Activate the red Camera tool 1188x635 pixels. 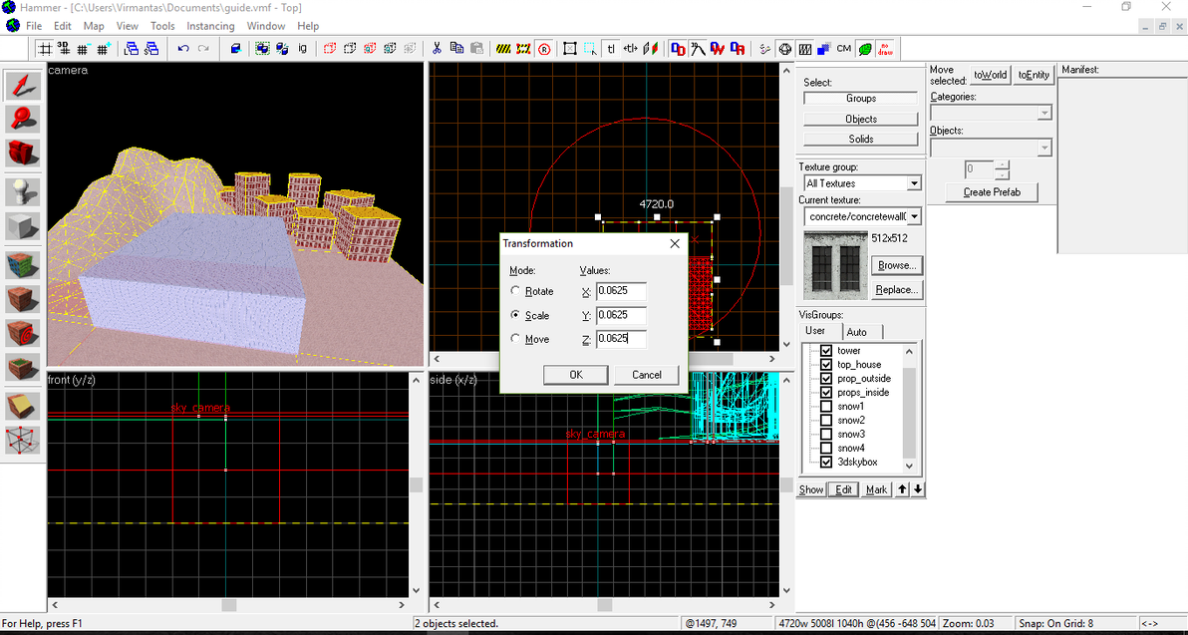coord(23,153)
